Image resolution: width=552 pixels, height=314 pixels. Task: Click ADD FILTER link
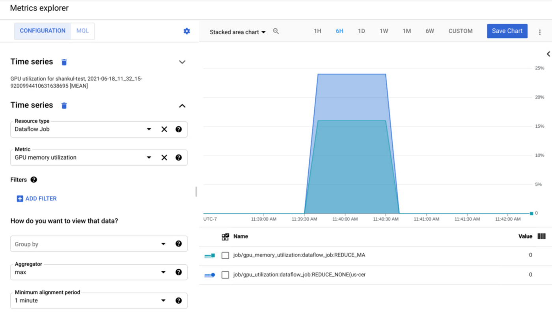pyautogui.click(x=37, y=199)
